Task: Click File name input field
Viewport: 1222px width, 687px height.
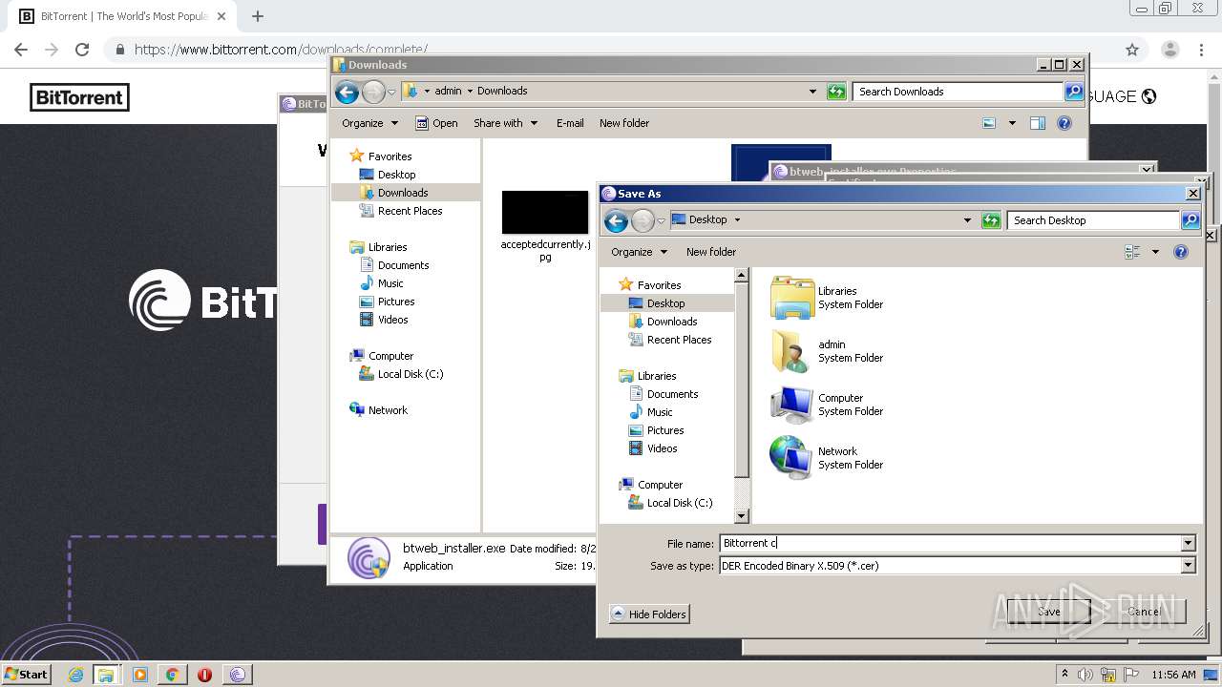Action: (951, 543)
